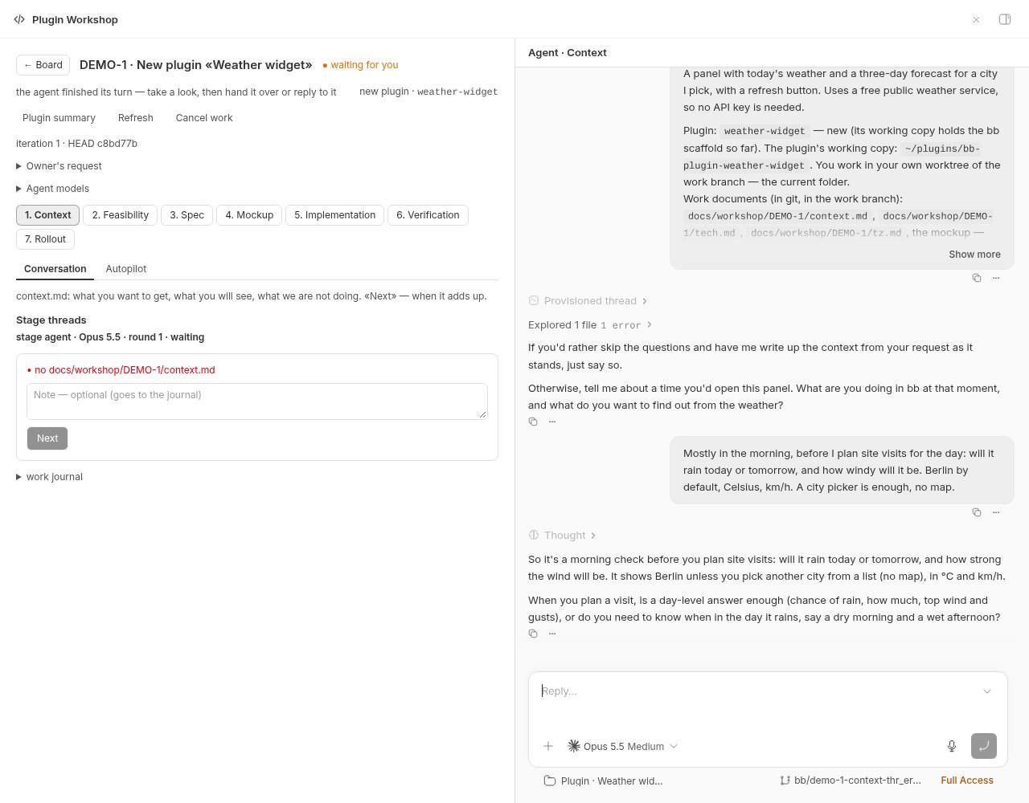Viewport: 1029px width, 803px height.
Task: Open the bb/demo-1-context-thr branch selector
Action: point(851,781)
